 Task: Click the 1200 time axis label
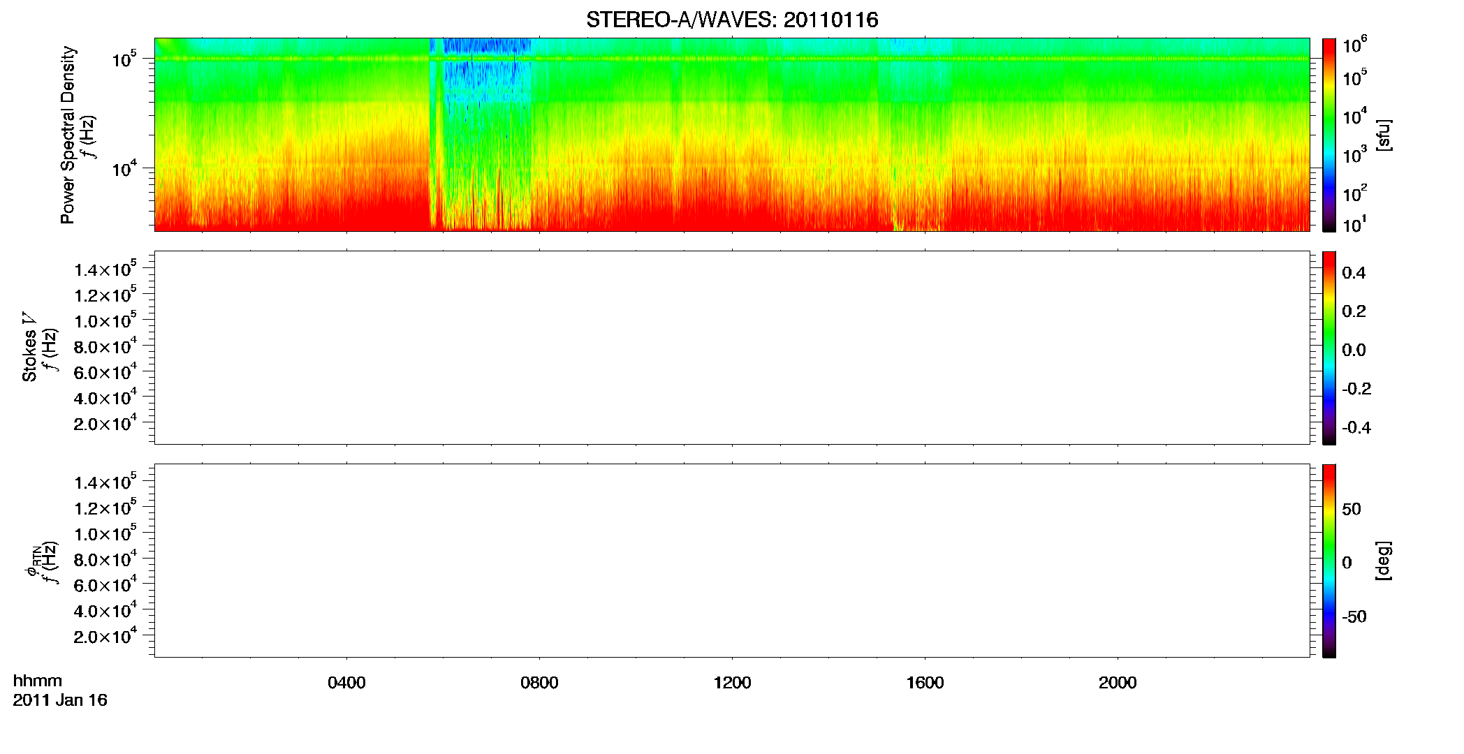tap(732, 683)
